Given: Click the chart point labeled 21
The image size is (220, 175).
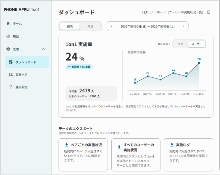Looking at the screenshot, I should tap(173, 73).
